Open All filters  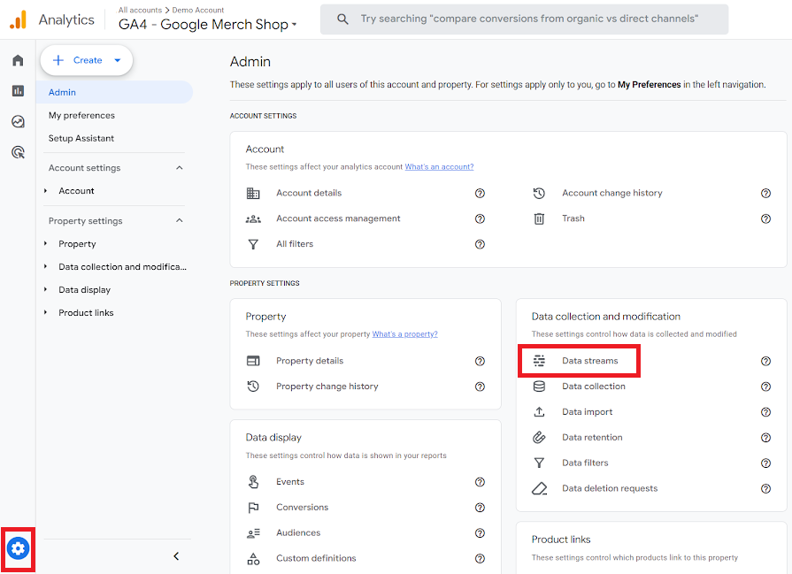[x=295, y=244]
